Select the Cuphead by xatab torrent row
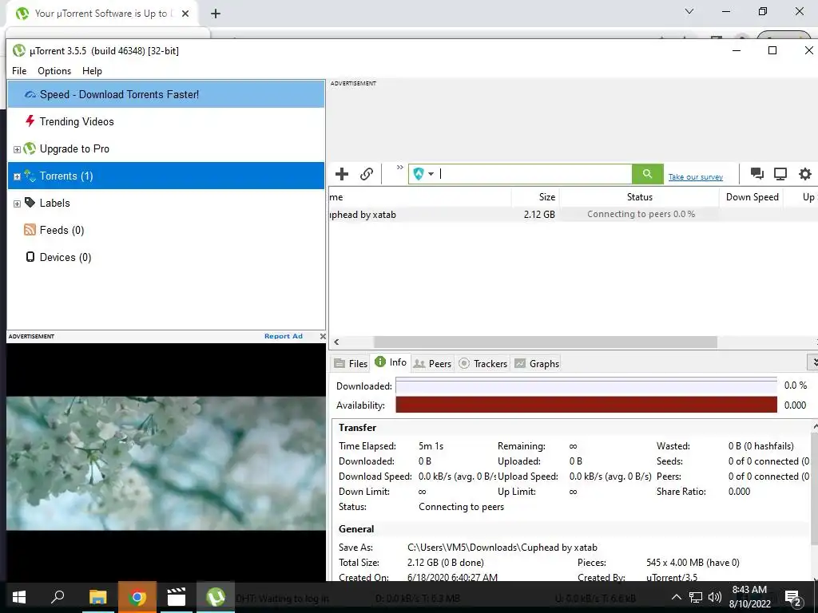The width and height of the screenshot is (818, 613). pos(574,214)
